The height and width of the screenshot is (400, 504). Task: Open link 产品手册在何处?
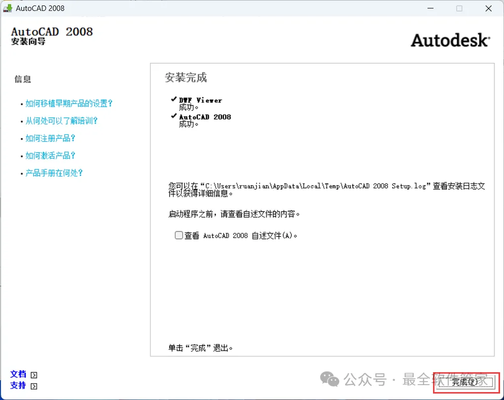coord(54,173)
